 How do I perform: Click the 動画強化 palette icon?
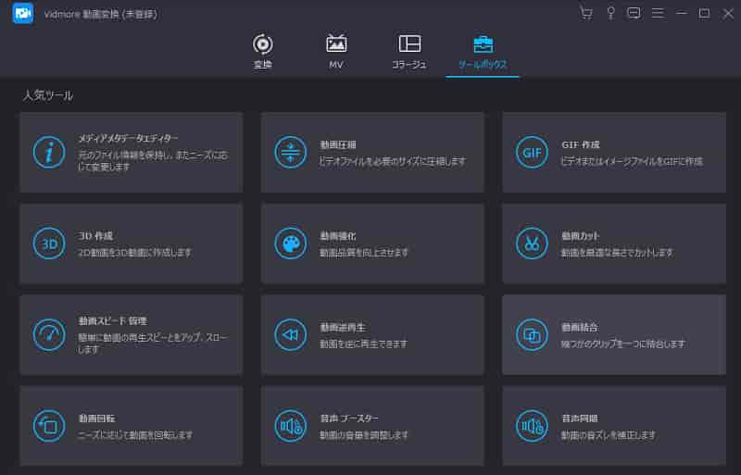[x=291, y=244]
